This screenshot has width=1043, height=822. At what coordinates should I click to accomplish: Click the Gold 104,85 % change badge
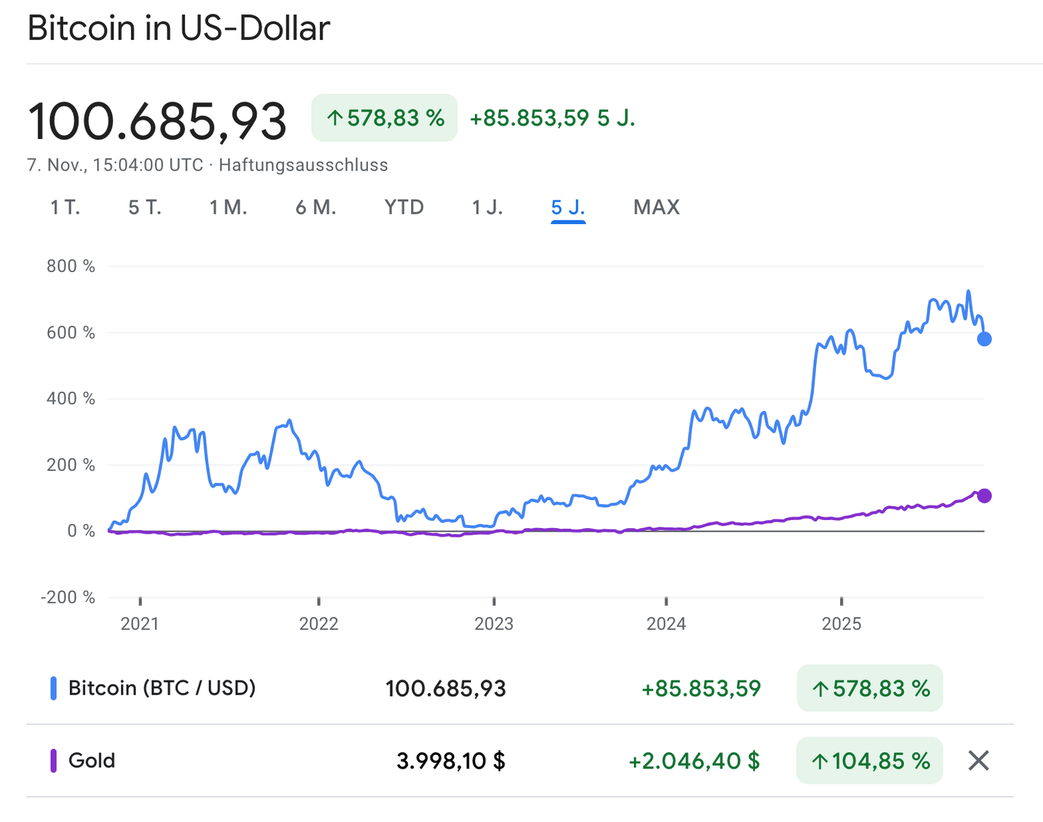click(869, 760)
